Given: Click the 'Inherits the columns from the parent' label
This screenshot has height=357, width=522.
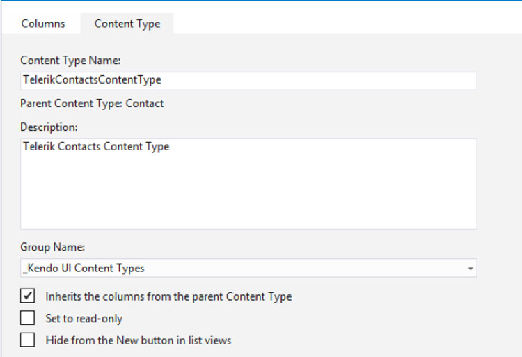Looking at the screenshot, I should (168, 296).
